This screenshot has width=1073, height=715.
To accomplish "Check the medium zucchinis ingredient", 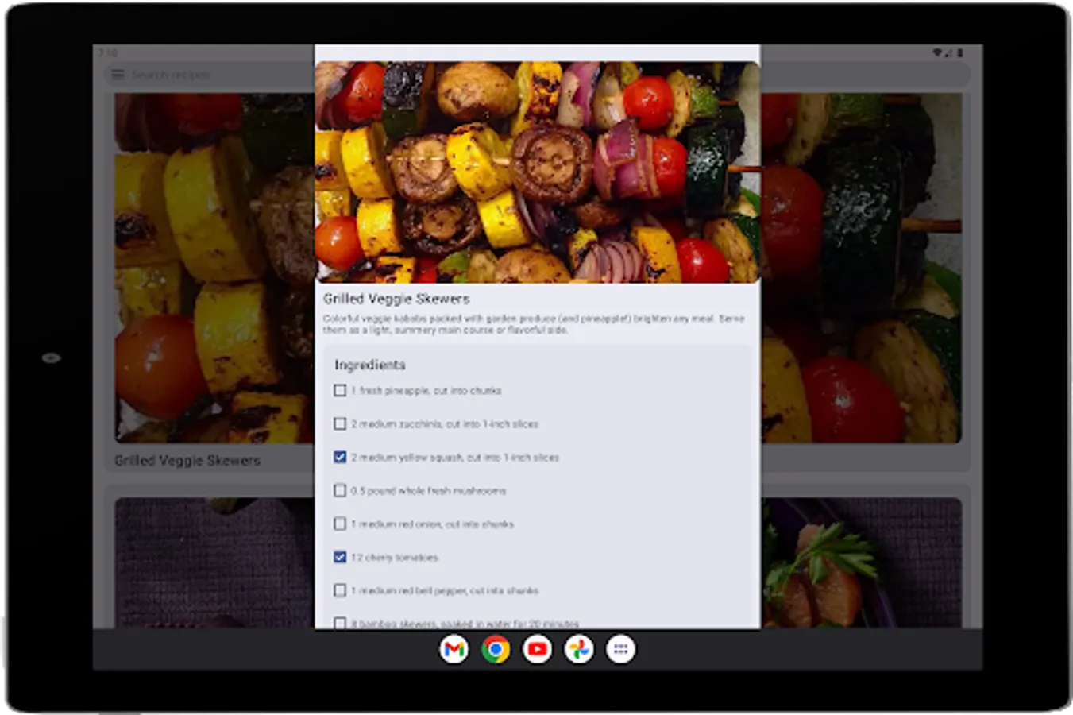I will pyautogui.click(x=340, y=424).
